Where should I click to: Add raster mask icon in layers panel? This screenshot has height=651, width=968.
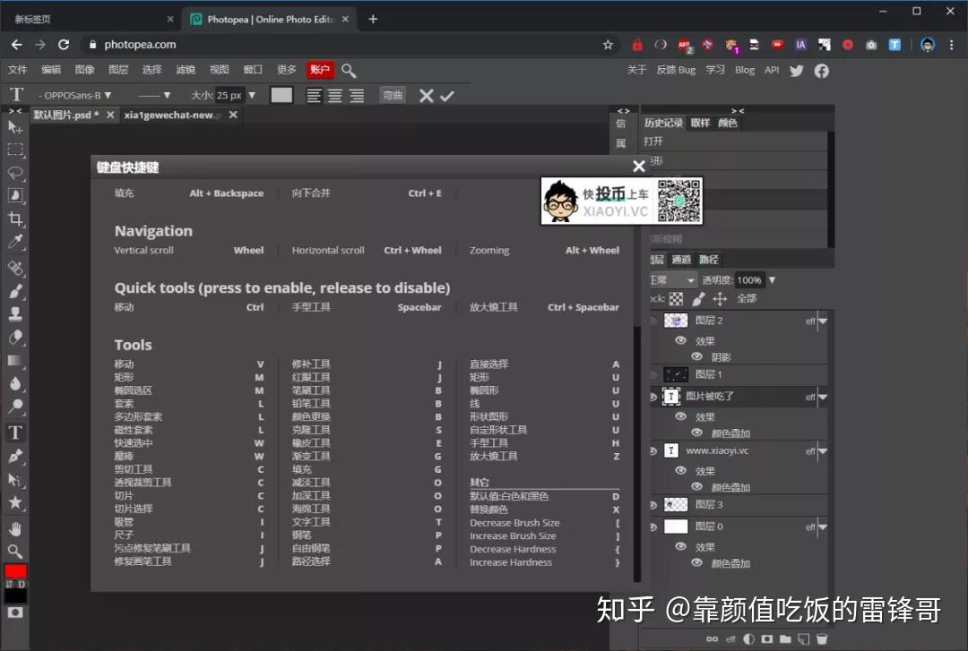coord(766,638)
